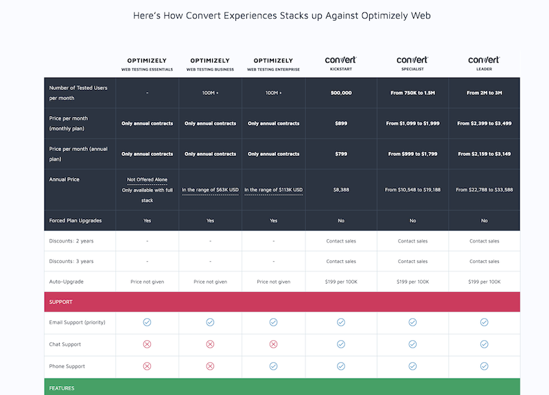Viewport: 549px width, 395px height.
Task: Click the 'From 750K to 1.5M' cell
Action: (x=413, y=93)
